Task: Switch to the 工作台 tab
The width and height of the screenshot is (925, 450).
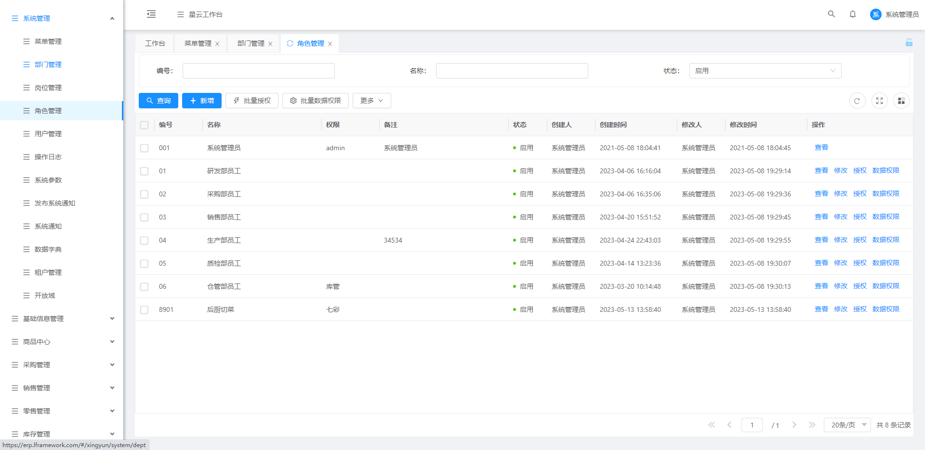Action: [x=155, y=43]
